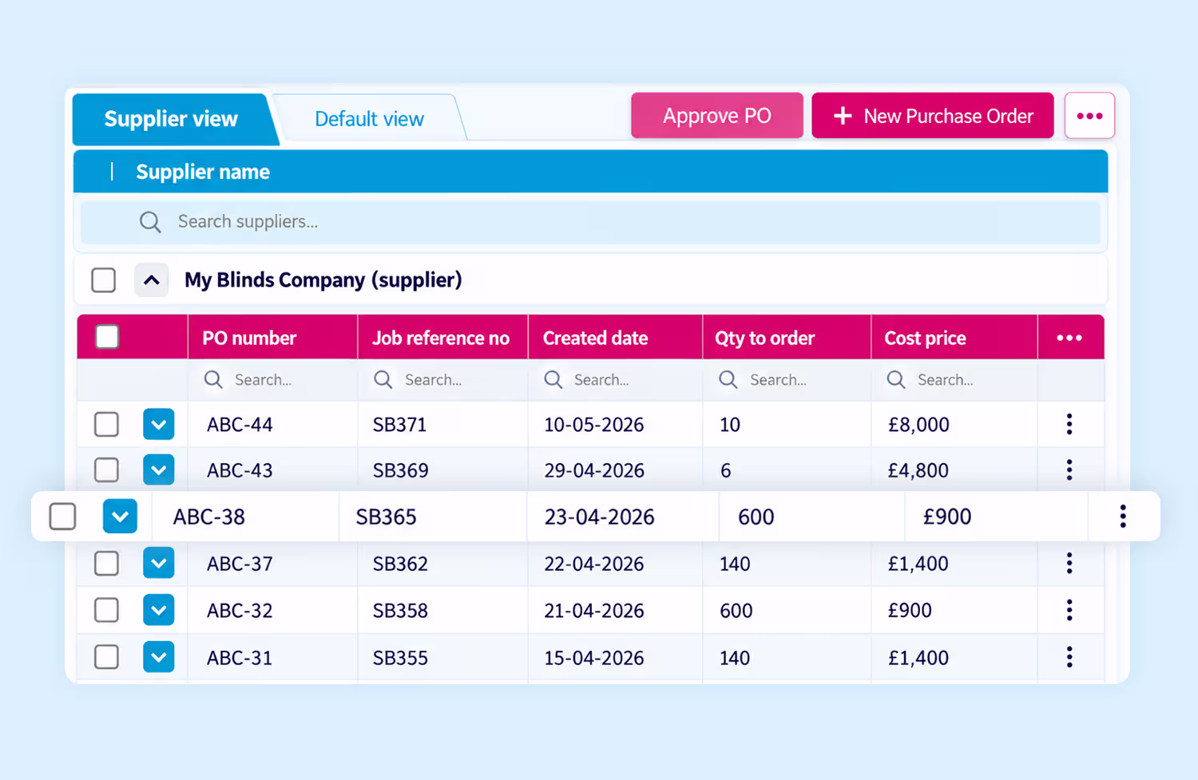1198x780 pixels.
Task: Open row actions kebab menu for ABC-38
Action: 1123,517
